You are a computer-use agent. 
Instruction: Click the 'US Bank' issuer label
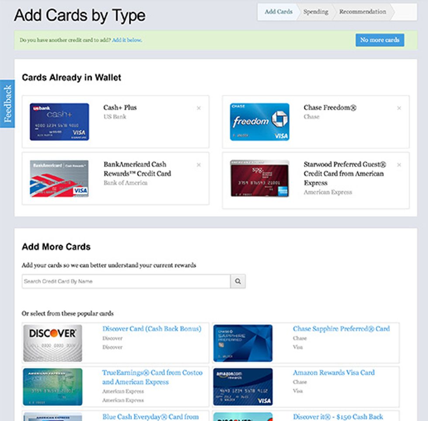click(x=114, y=117)
